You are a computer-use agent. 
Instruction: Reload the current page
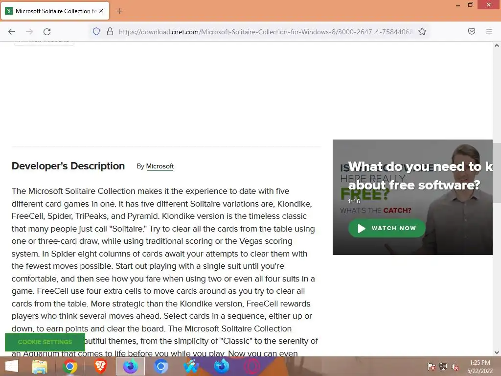tap(47, 31)
